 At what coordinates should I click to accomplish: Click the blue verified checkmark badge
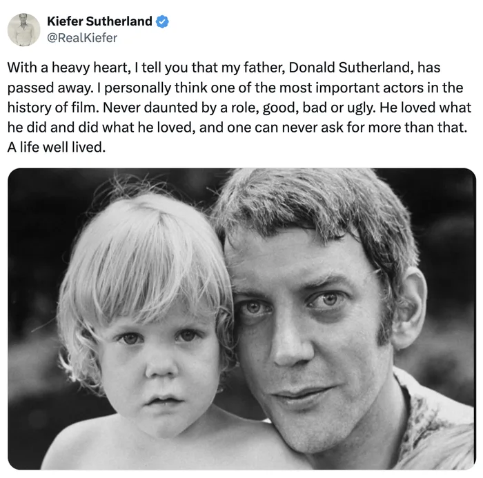point(162,21)
